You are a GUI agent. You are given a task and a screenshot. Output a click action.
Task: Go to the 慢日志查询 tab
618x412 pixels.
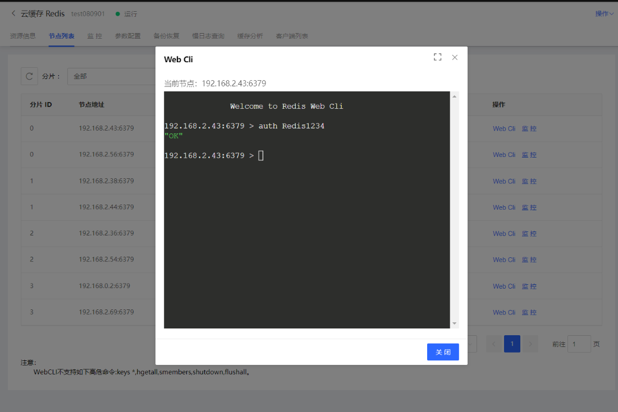point(208,36)
